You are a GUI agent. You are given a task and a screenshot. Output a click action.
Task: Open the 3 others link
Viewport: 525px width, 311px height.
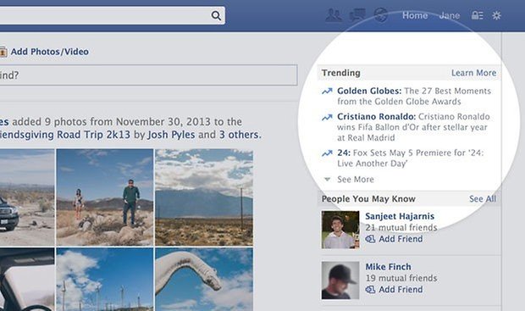[239, 135]
